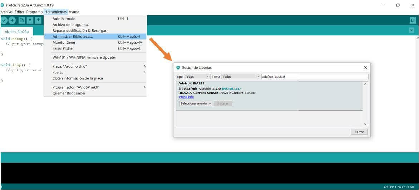
Task: Open the More info link for Adafruit INA219
Action: click(186, 97)
